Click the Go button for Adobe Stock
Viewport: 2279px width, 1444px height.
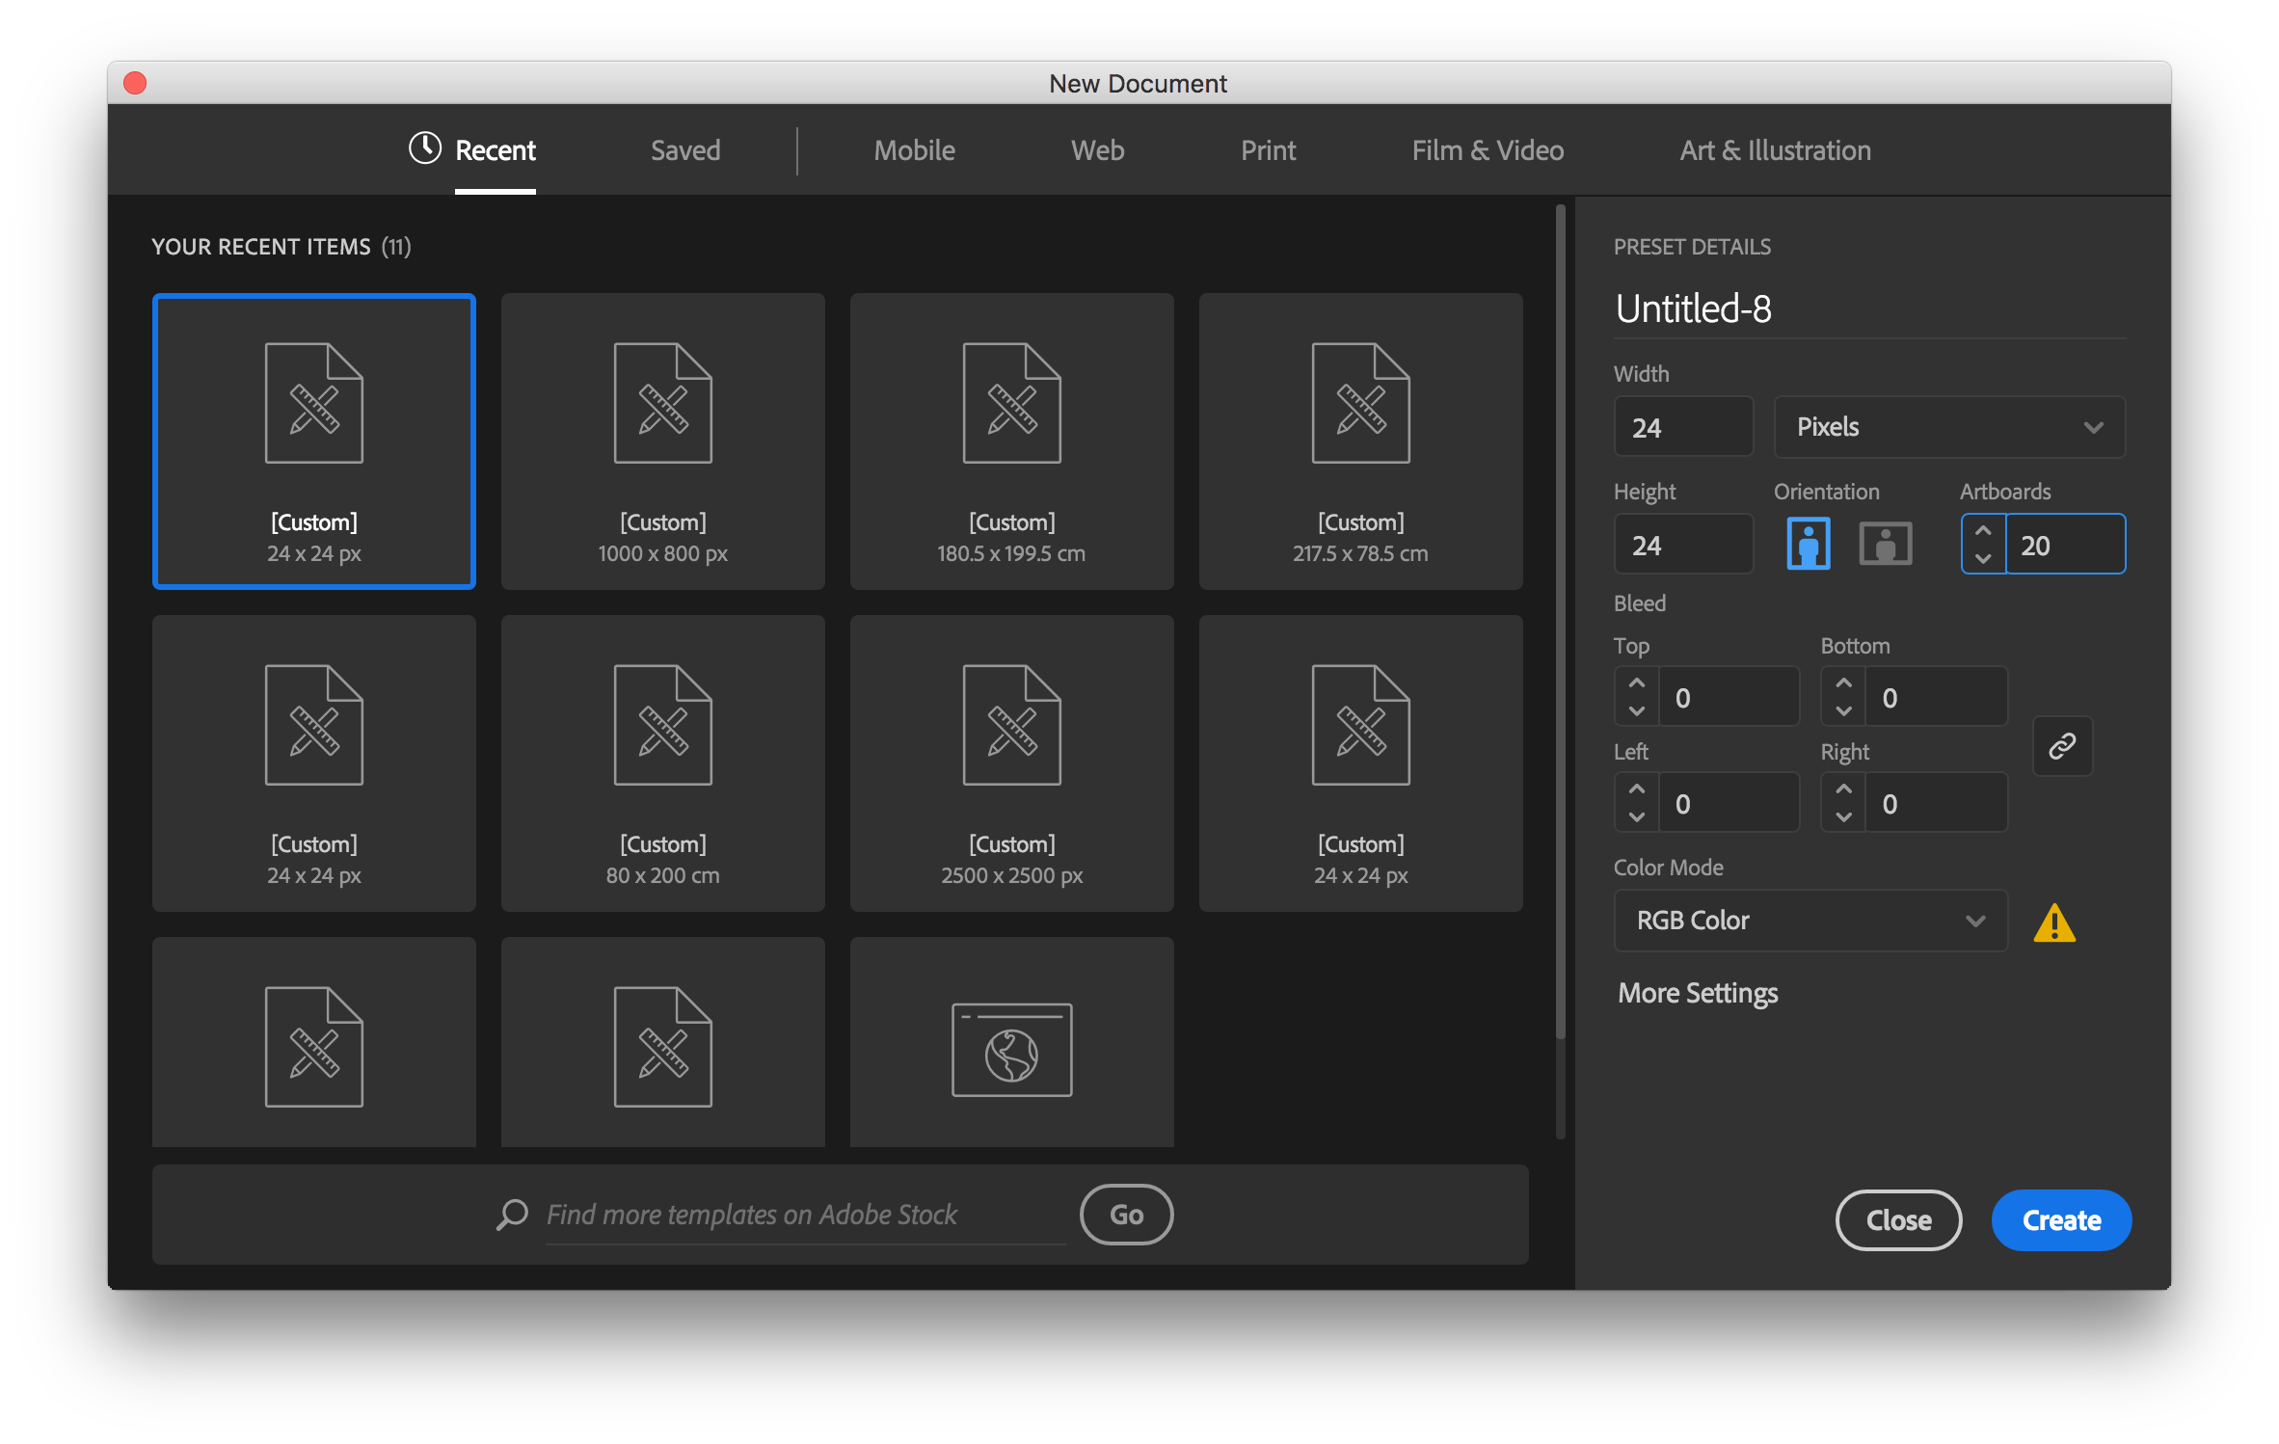1125,1215
